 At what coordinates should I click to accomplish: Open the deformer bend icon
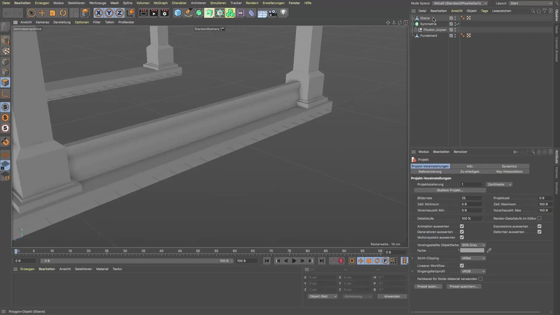251,13
